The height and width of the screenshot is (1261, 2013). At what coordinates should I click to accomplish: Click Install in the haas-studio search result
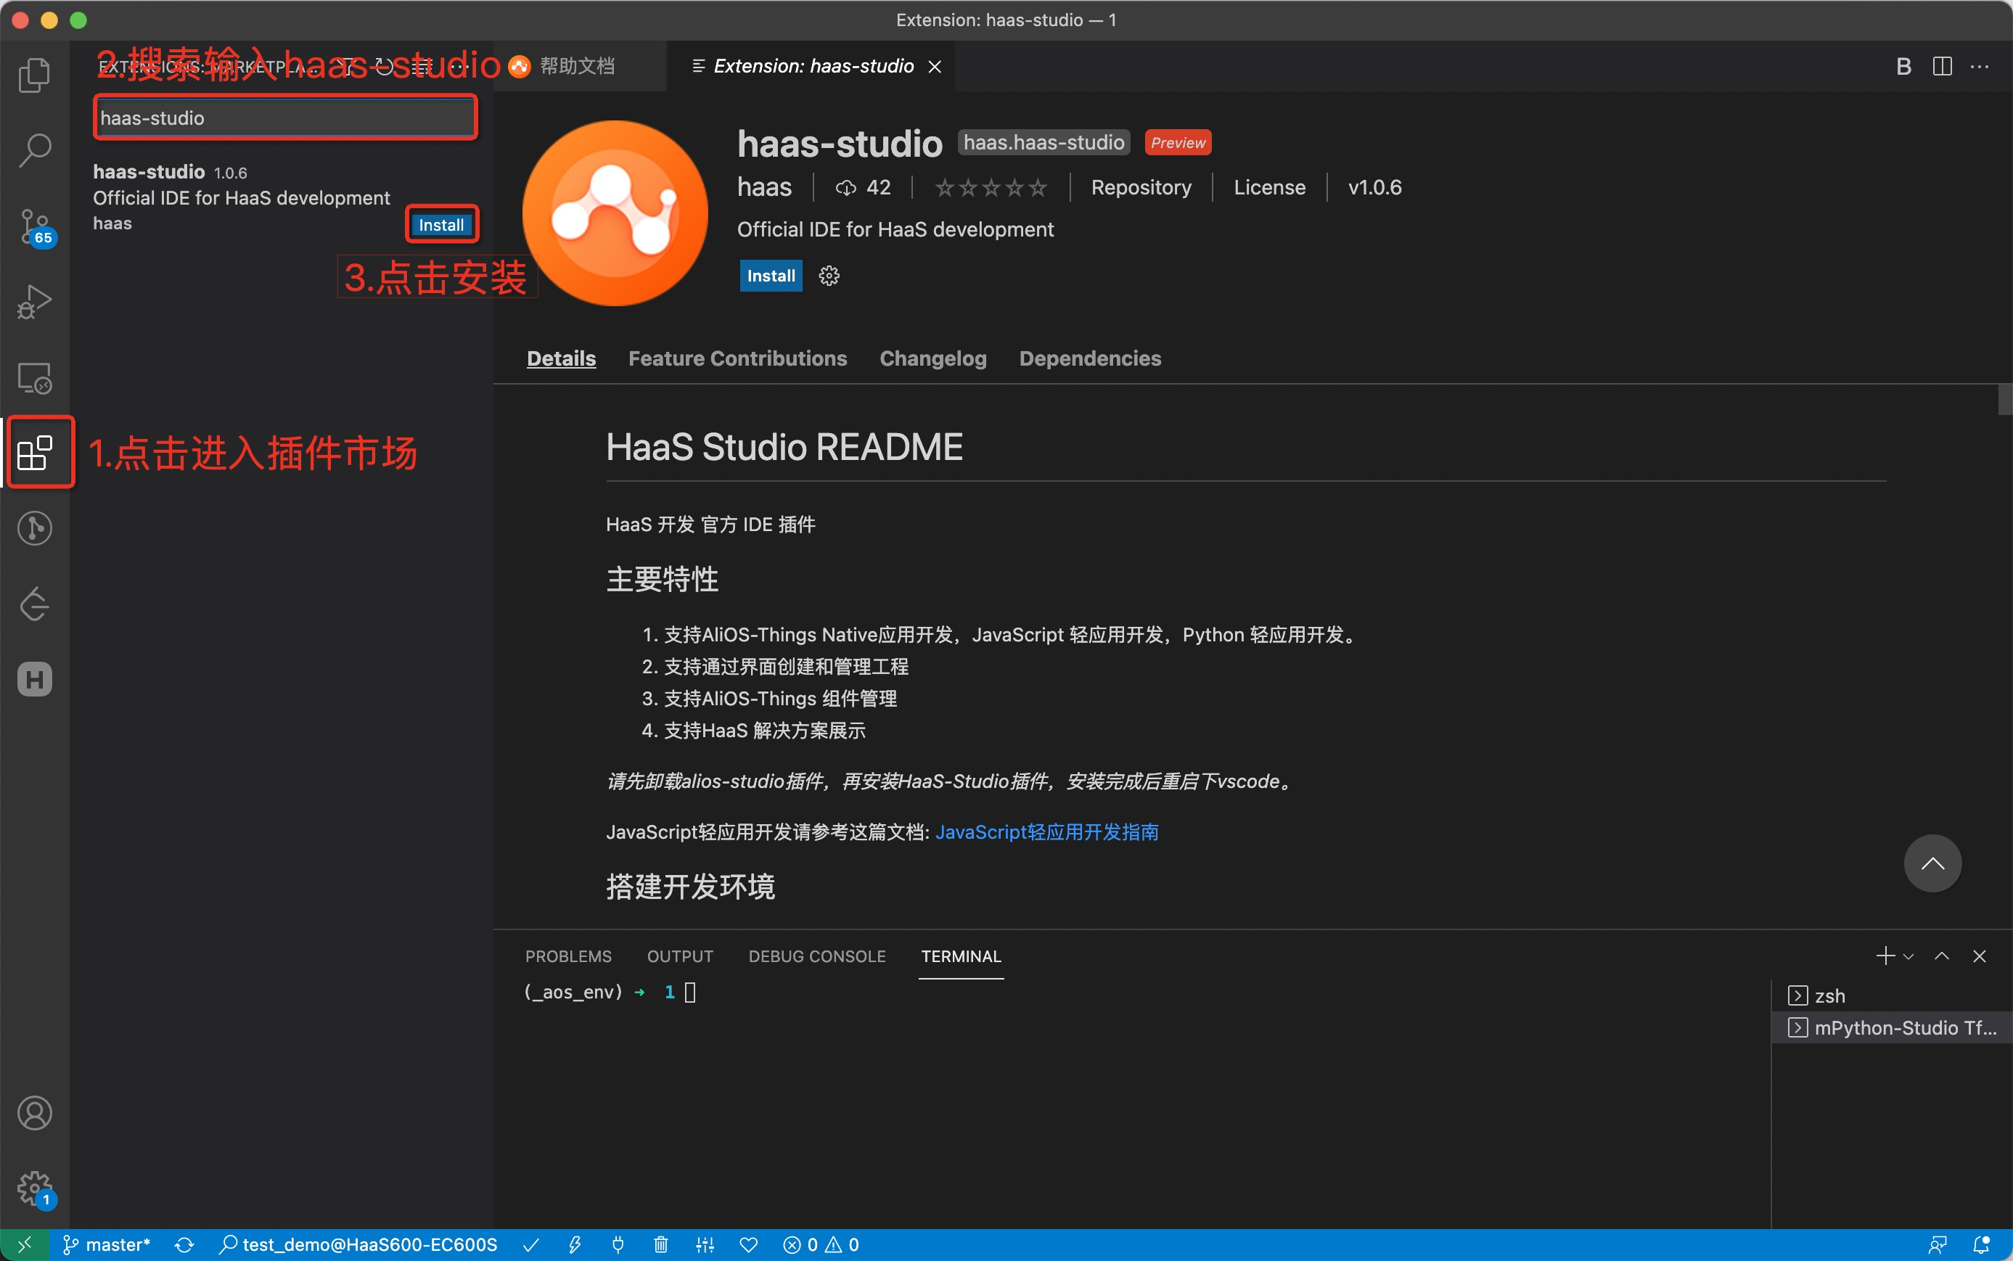441,225
